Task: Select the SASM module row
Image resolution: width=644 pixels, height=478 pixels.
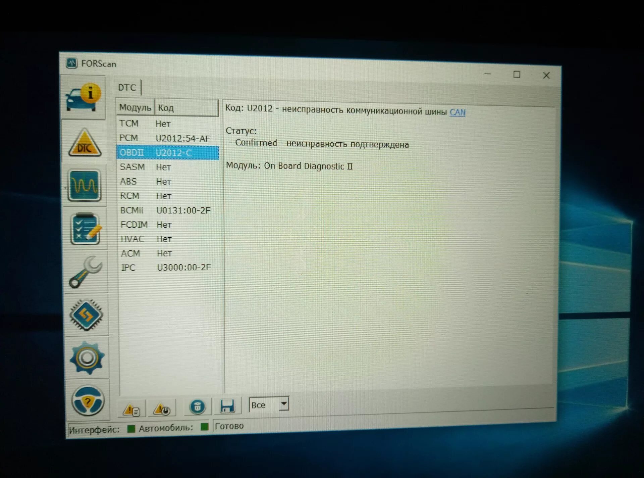Action: tap(168, 167)
